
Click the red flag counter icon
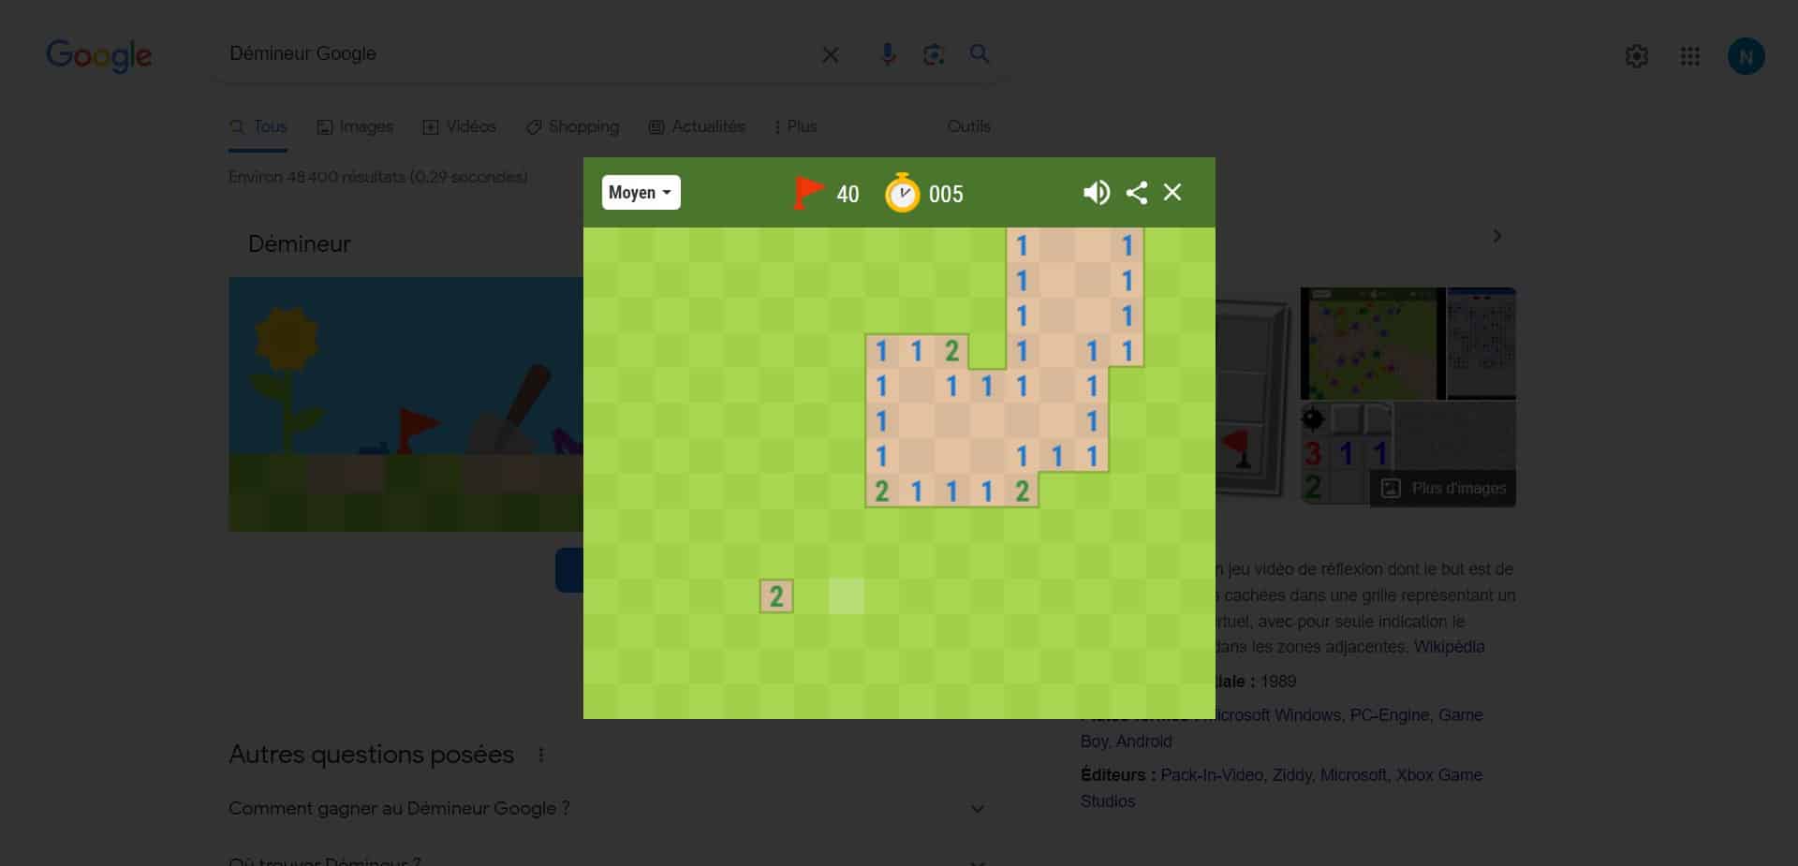click(x=807, y=193)
